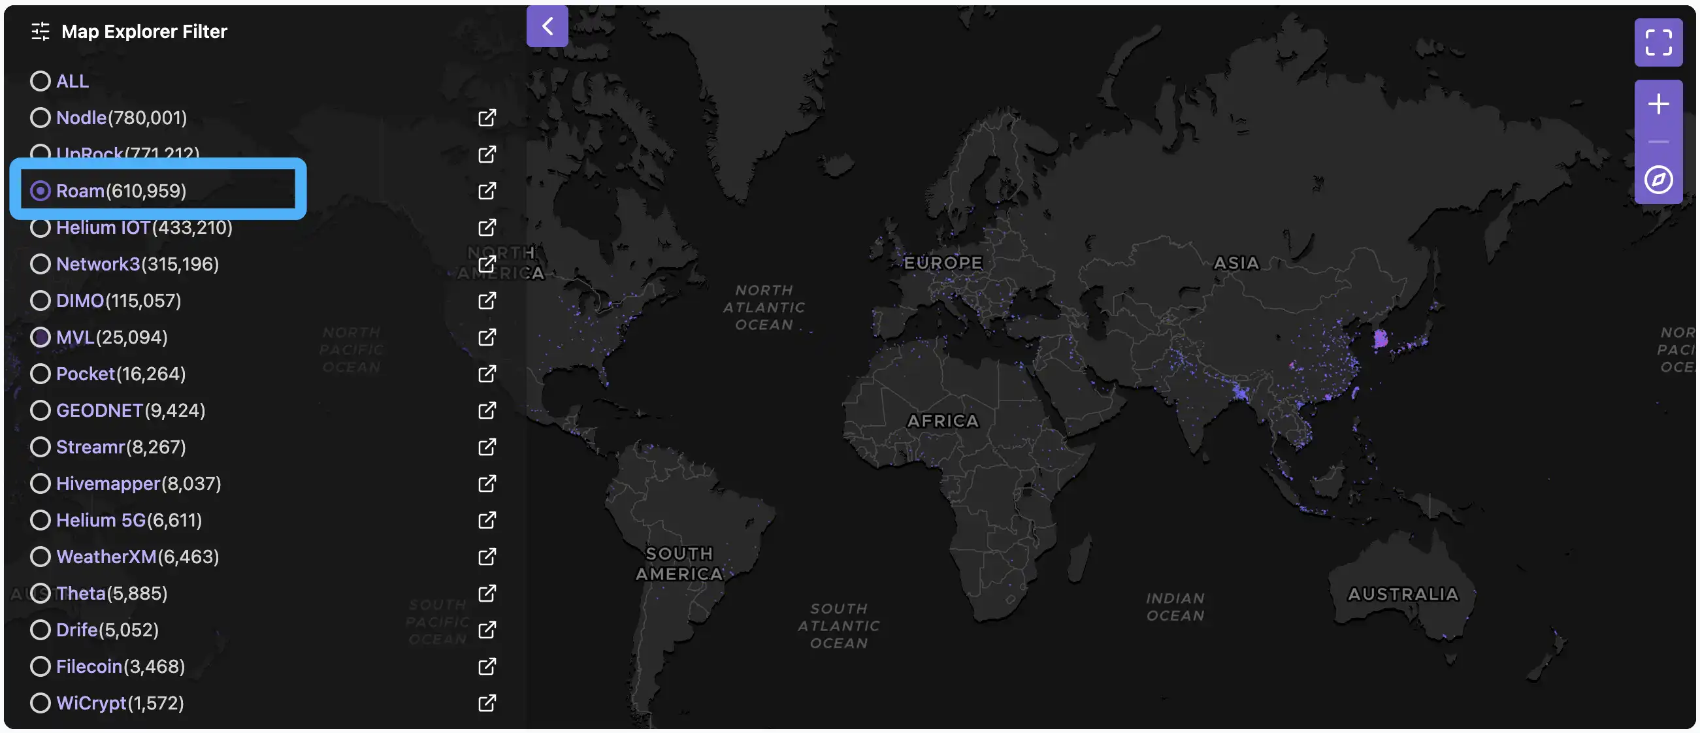This screenshot has height=733, width=1700.
Task: Open the external link icon beside Roam
Action: 486,191
